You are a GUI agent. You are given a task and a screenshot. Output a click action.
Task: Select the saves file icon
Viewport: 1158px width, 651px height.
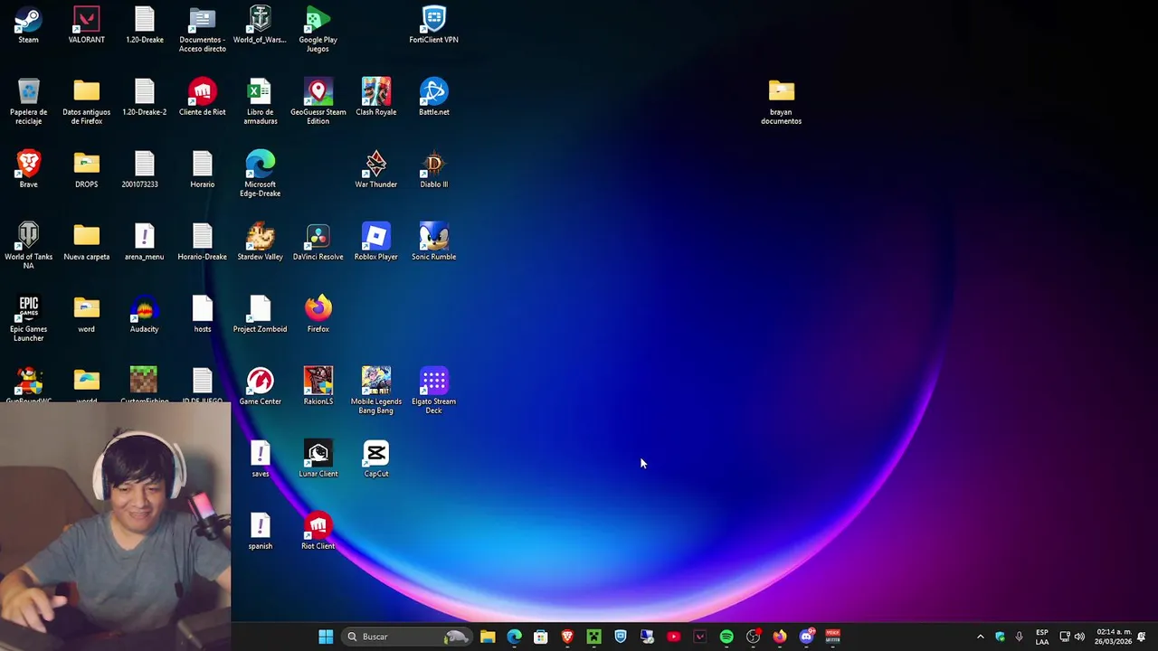tap(260, 458)
